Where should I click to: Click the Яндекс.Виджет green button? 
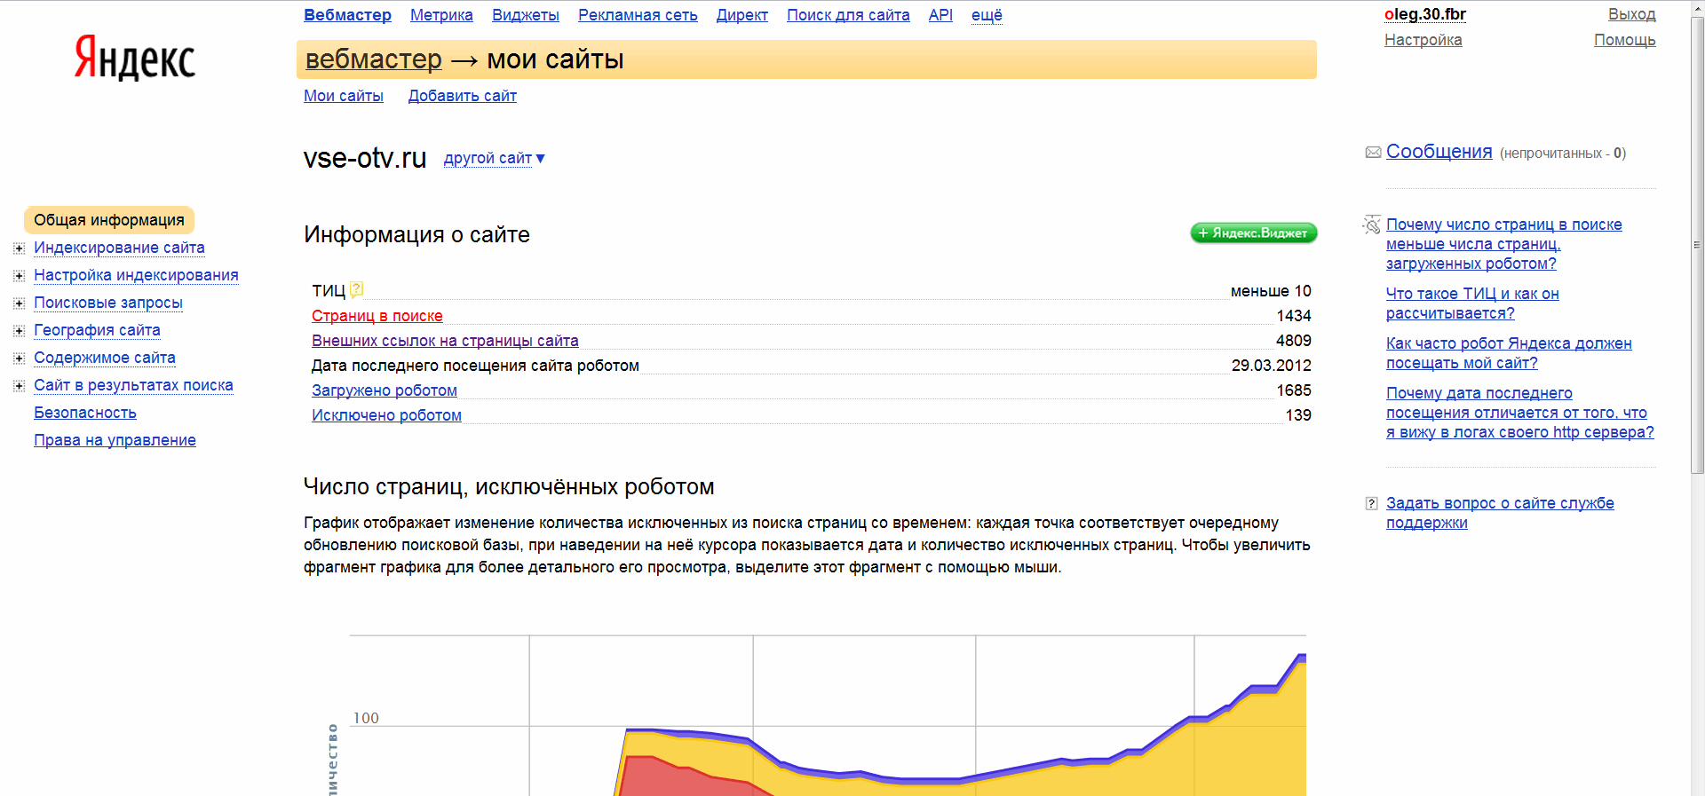1253,233
